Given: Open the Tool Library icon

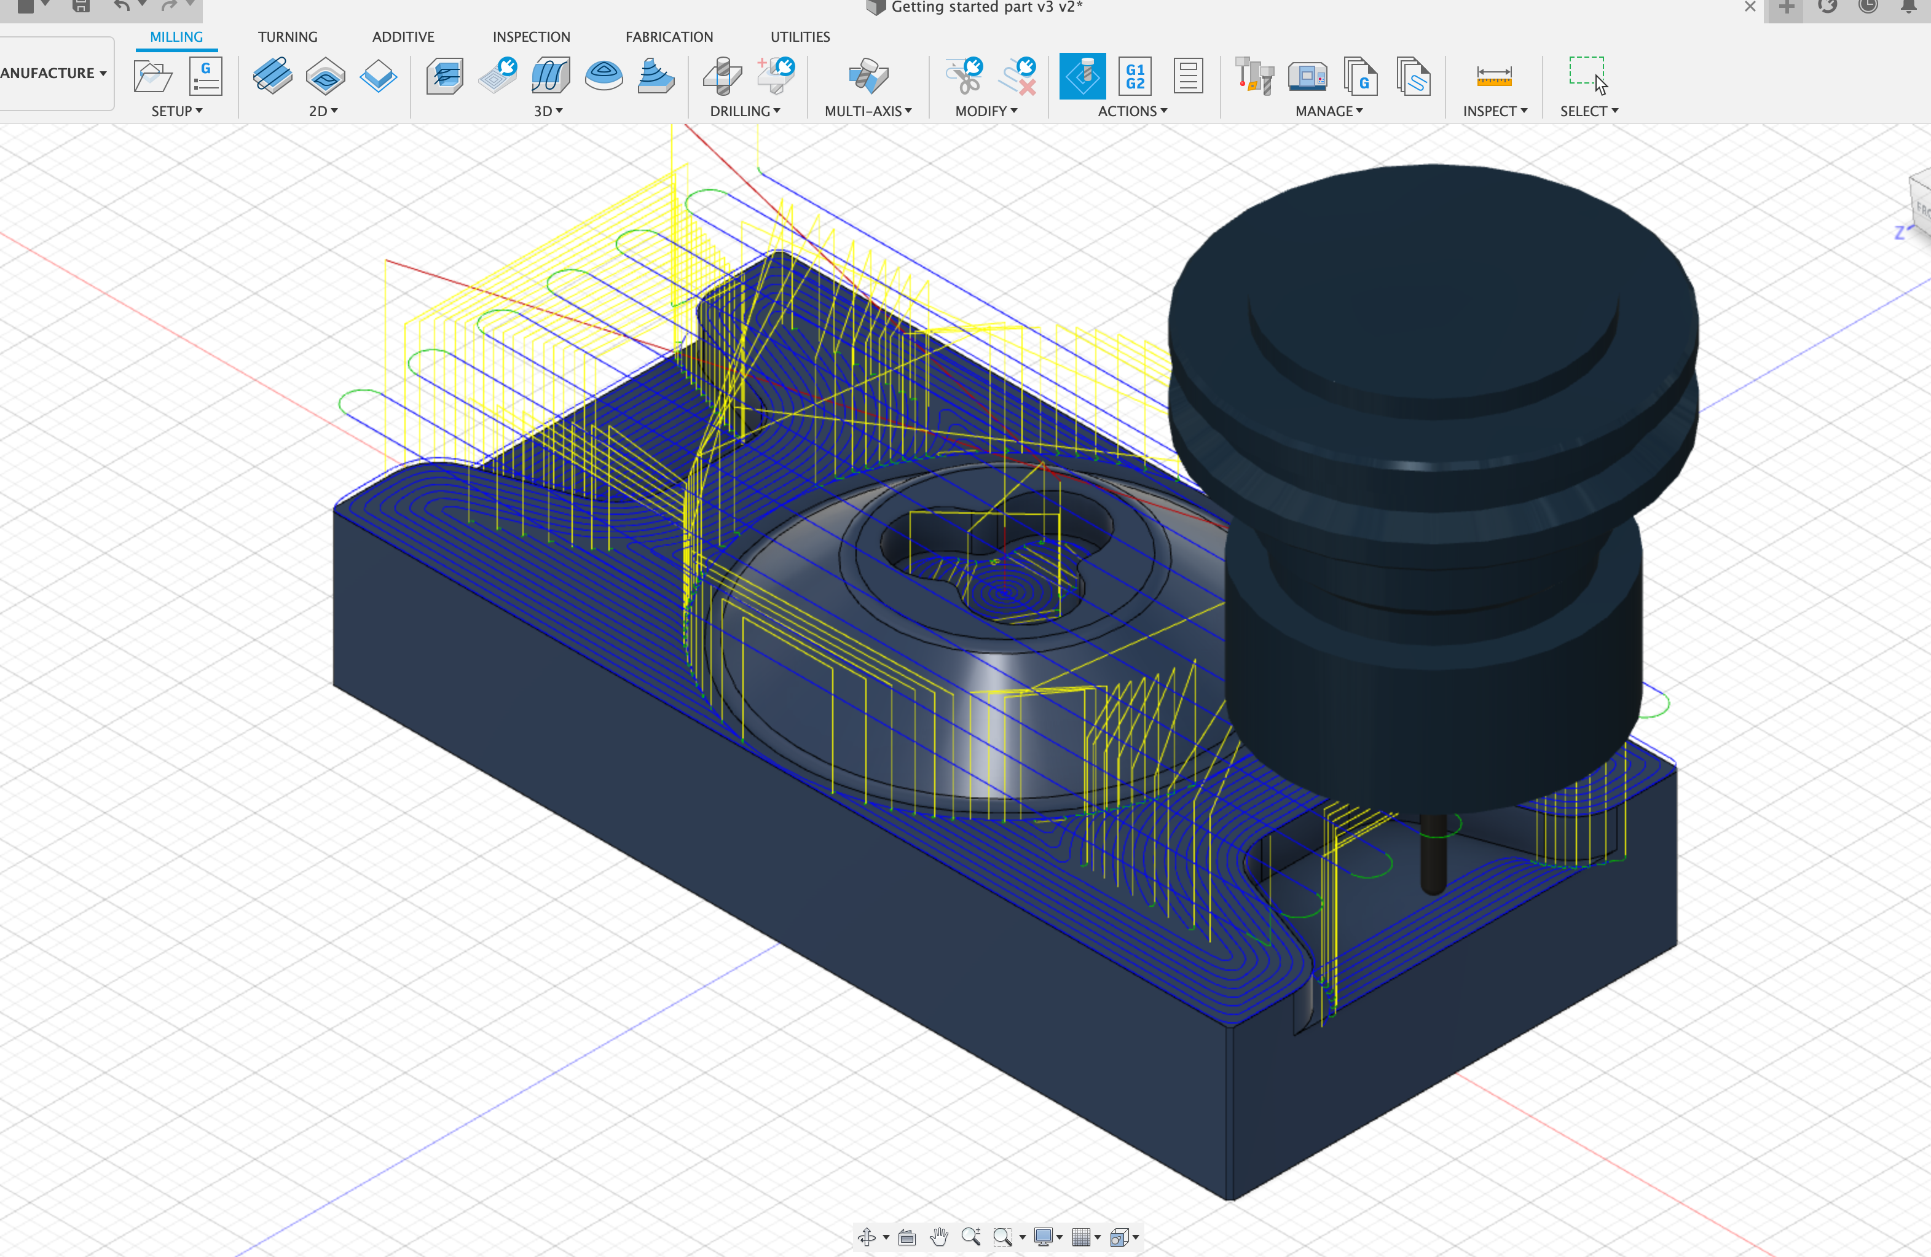Looking at the screenshot, I should [x=1254, y=76].
